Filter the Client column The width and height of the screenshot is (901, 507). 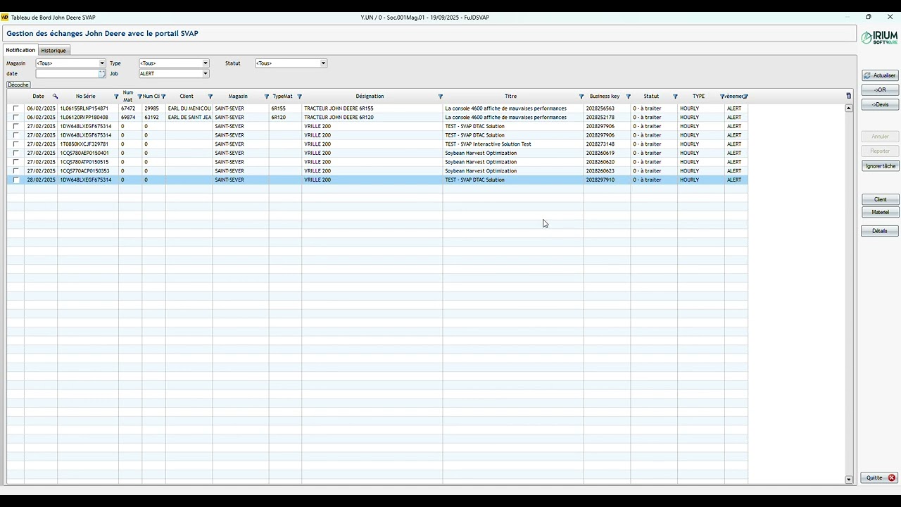(210, 96)
